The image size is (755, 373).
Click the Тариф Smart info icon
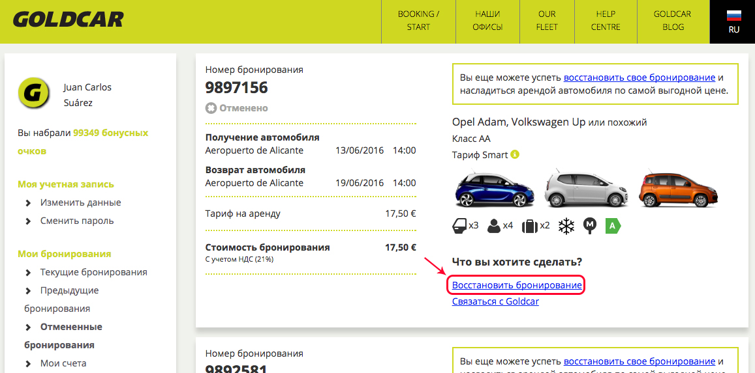pos(515,154)
